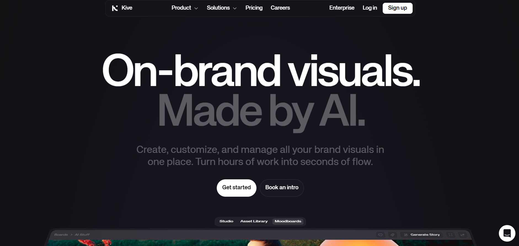This screenshot has width=519, height=246.
Task: Click the magic wand Generate Story button
Action: point(422,235)
